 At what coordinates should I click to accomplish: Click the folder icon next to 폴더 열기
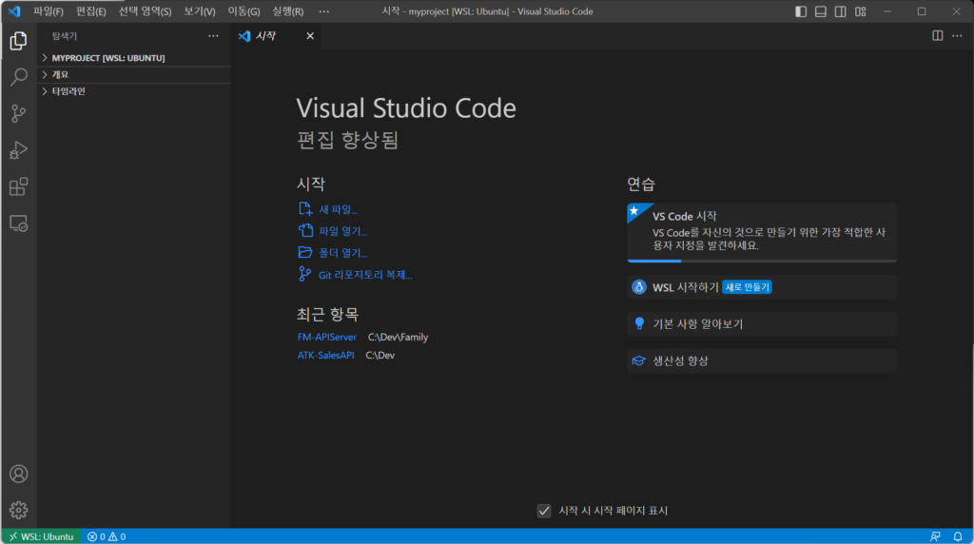305,252
